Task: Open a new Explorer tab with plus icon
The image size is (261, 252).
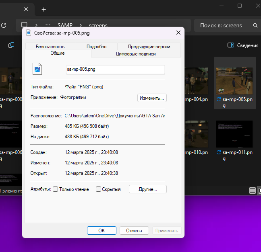Action: pyautogui.click(x=43, y=9)
